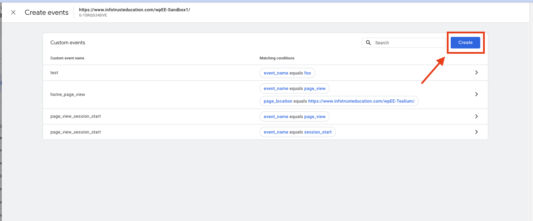
Task: Expand the test event row
Action: pos(476,72)
